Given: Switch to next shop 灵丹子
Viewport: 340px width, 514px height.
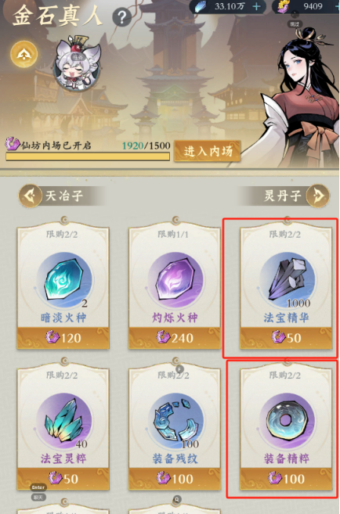Looking at the screenshot, I should tap(282, 196).
